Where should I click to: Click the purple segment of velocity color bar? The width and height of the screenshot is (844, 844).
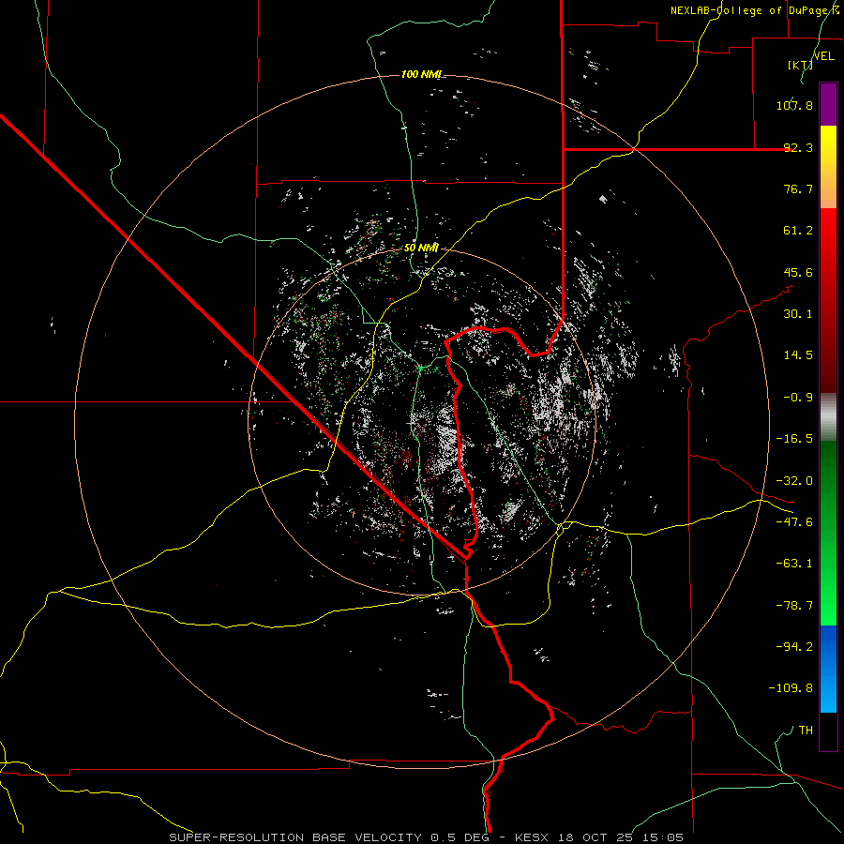(828, 104)
